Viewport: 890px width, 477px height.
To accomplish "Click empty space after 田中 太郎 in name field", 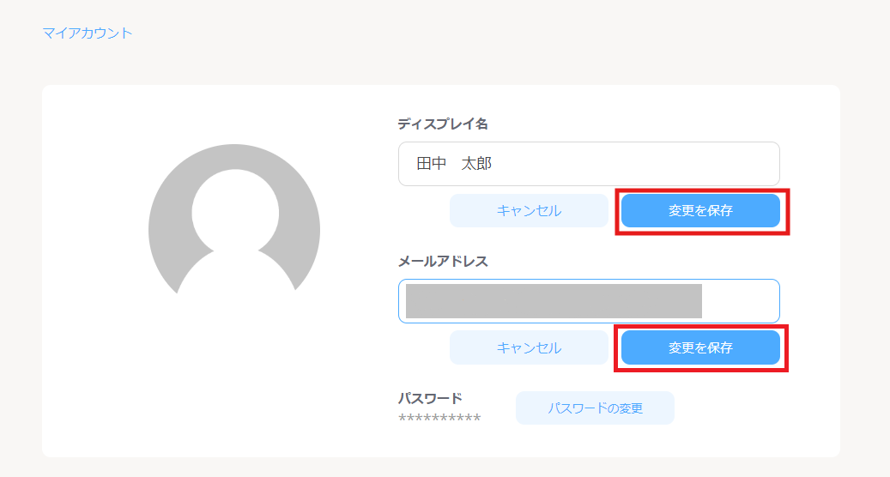I will 635,164.
